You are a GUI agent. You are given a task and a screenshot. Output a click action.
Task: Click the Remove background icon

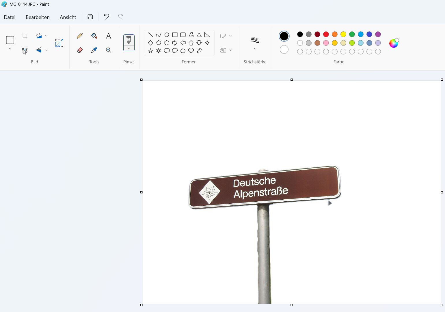pos(25,51)
